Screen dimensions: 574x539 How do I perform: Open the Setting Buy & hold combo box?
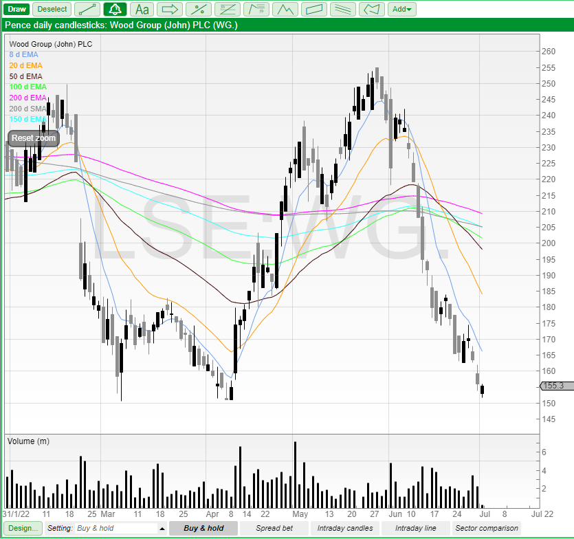click(x=116, y=529)
